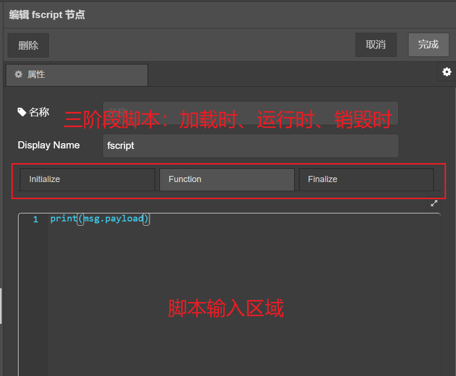Select the 属性 properties tab
The height and width of the screenshot is (376, 456).
76,74
